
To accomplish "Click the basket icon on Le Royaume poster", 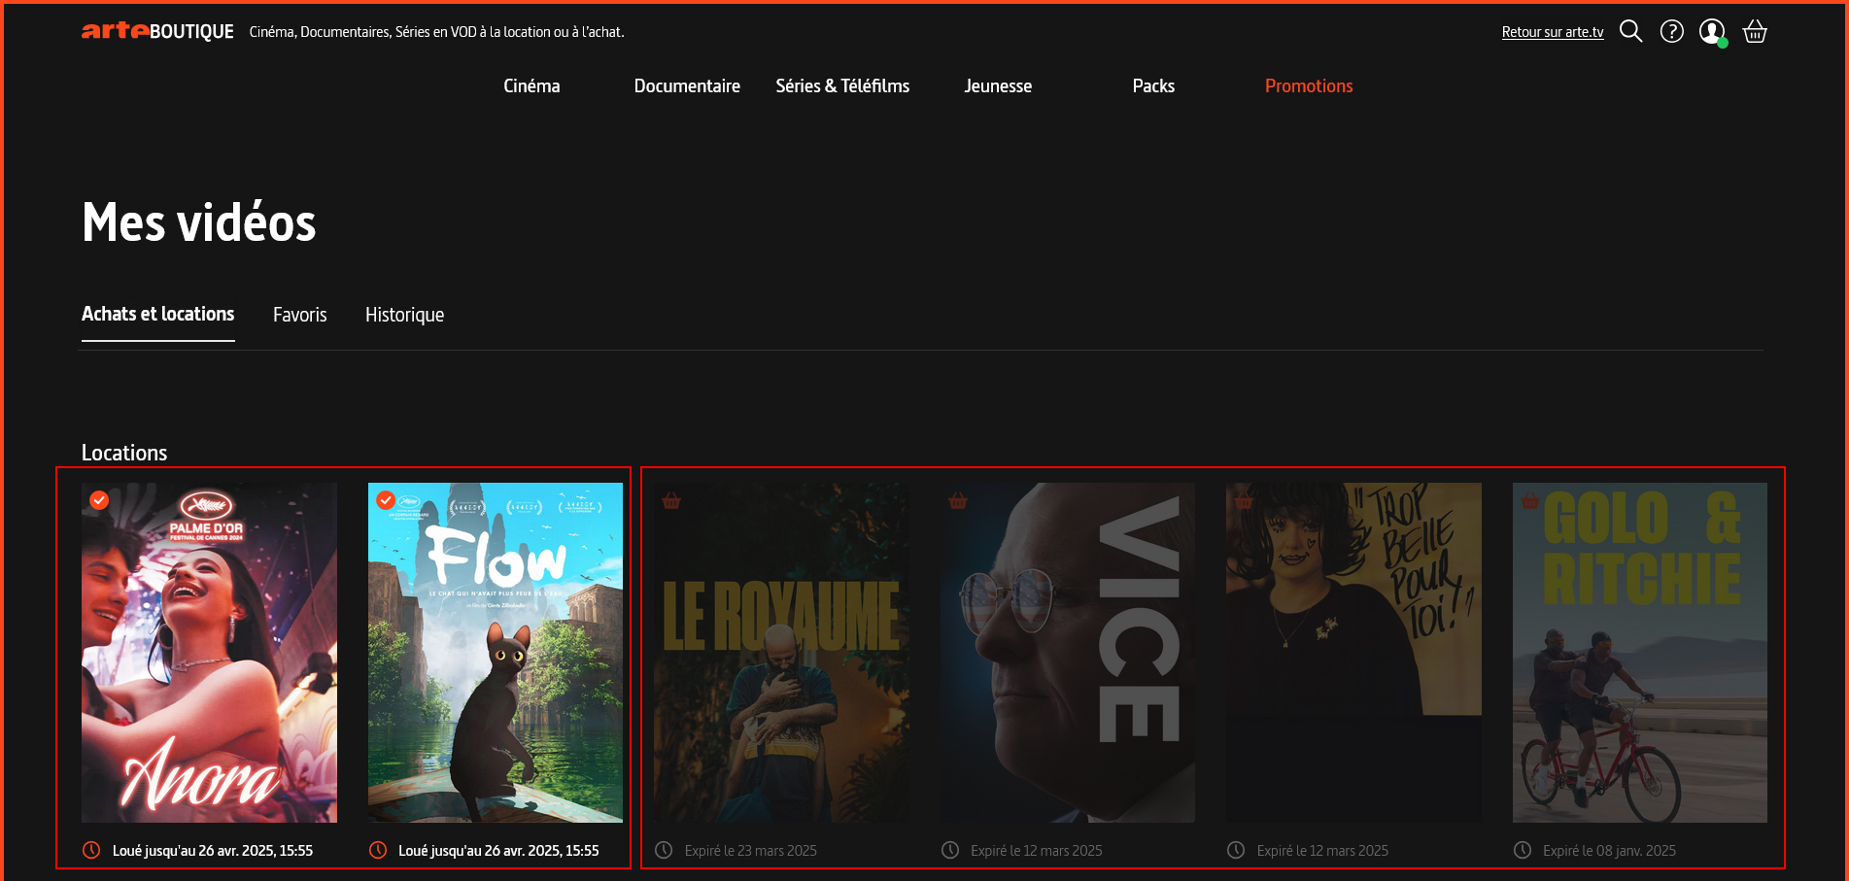I will tap(671, 501).
